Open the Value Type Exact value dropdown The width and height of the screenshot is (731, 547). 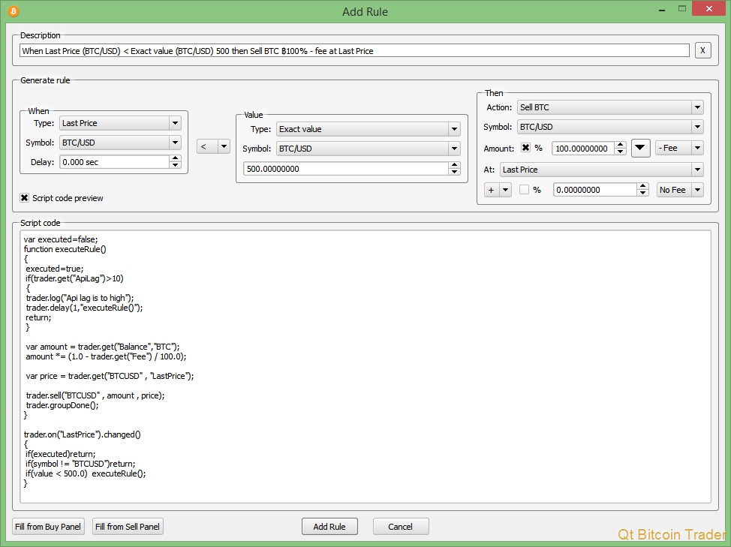pos(369,129)
